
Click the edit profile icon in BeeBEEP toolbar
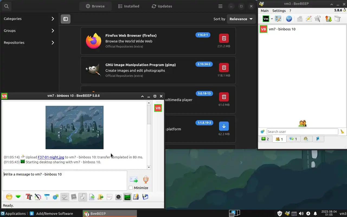coord(278,19)
